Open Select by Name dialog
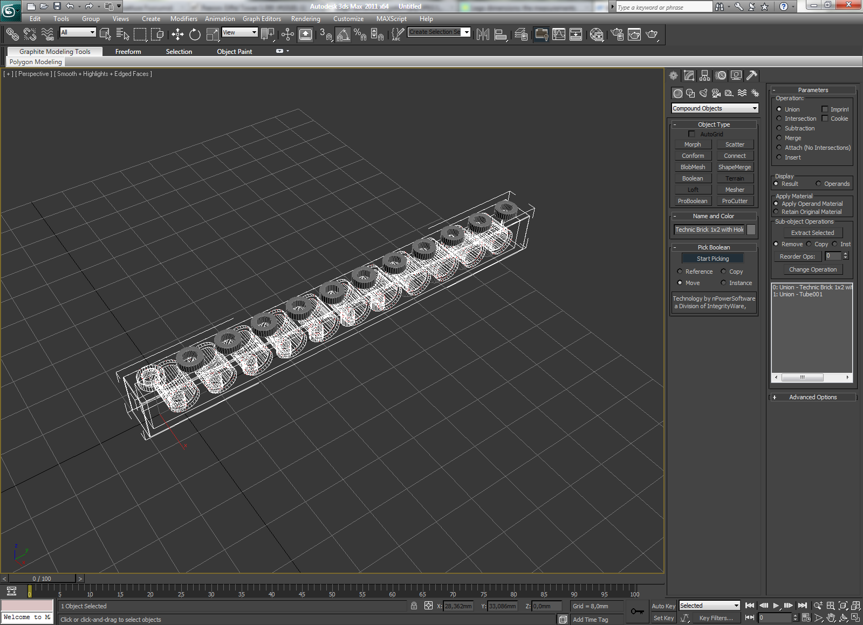Image resolution: width=863 pixels, height=625 pixels. [123, 34]
